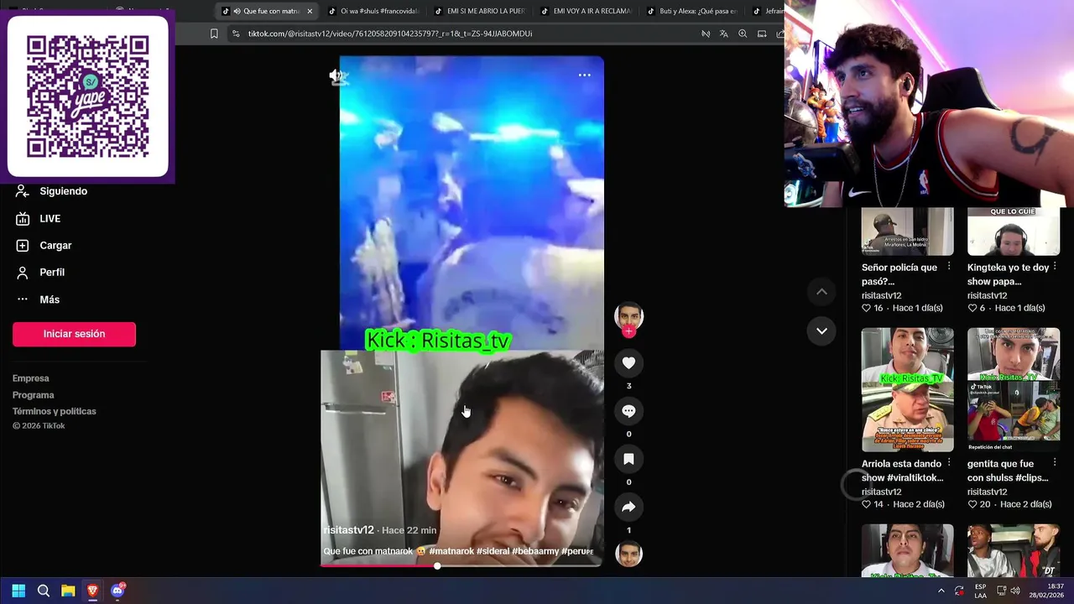Click the translate page icon in the address bar
1074x604 pixels.
tap(723, 34)
